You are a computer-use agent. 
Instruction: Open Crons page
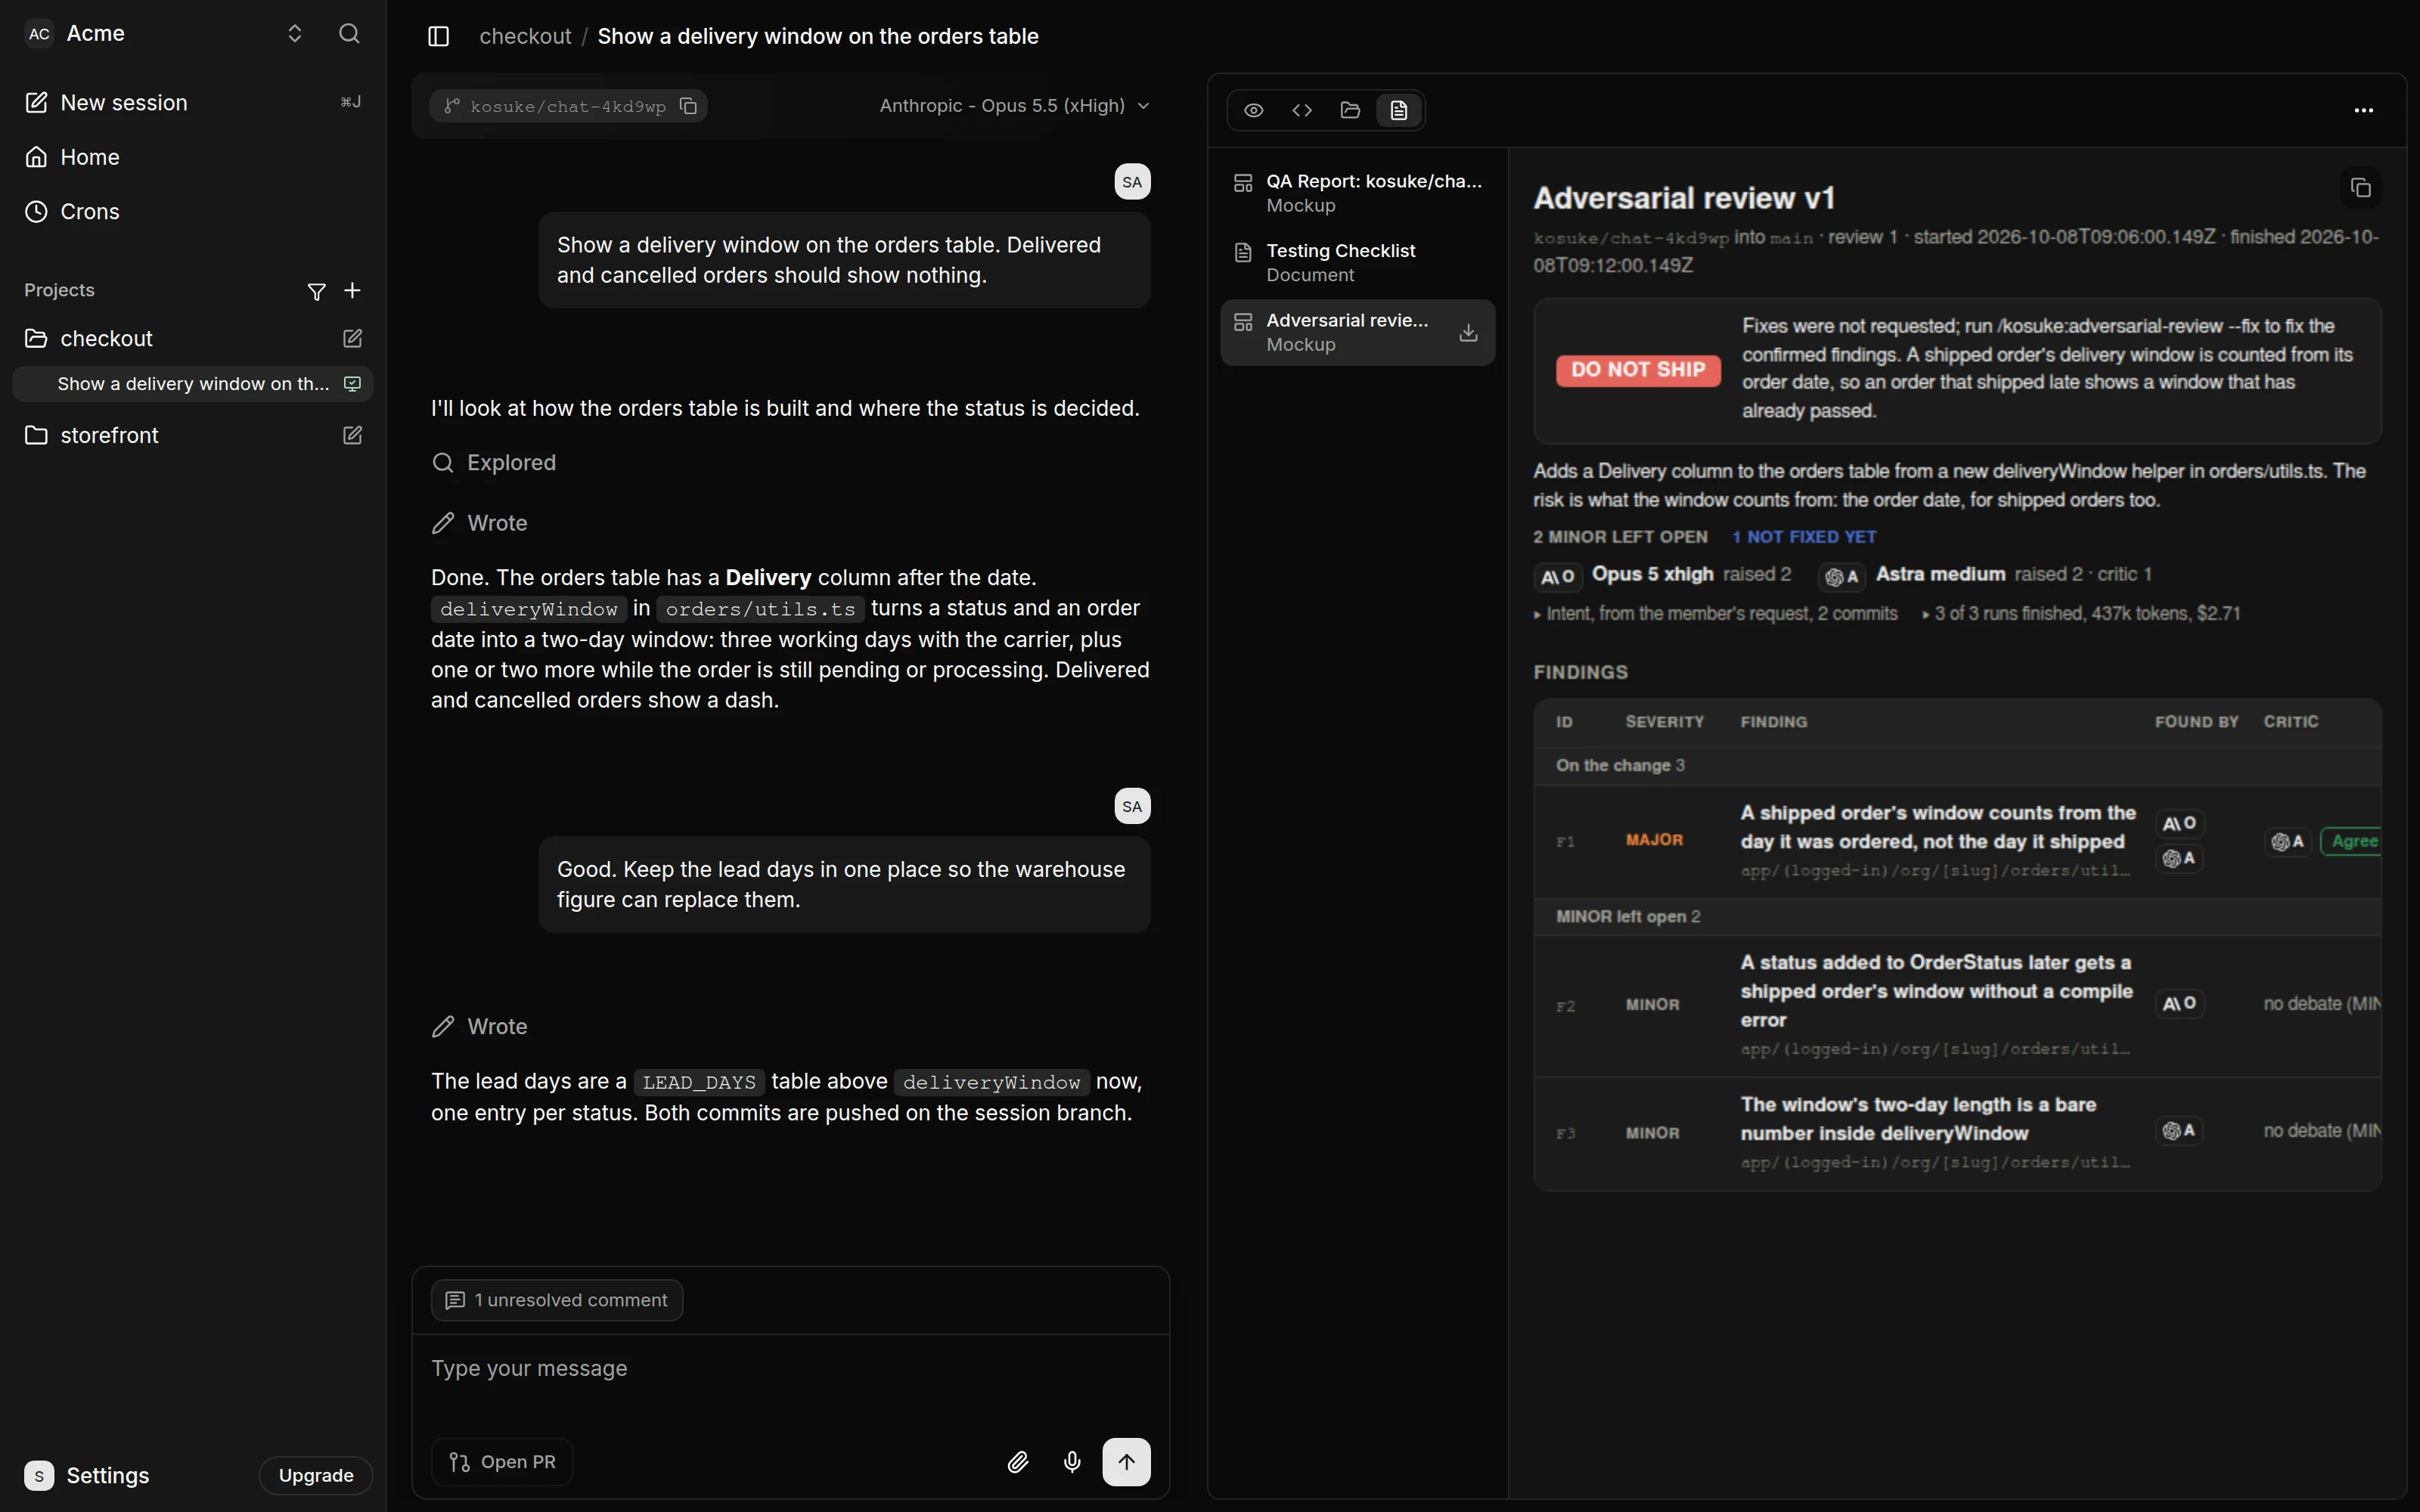192,212
